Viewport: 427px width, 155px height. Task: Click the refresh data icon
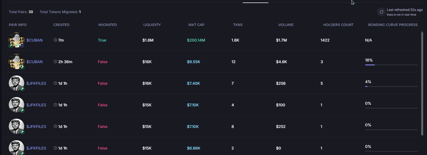tap(381, 12)
